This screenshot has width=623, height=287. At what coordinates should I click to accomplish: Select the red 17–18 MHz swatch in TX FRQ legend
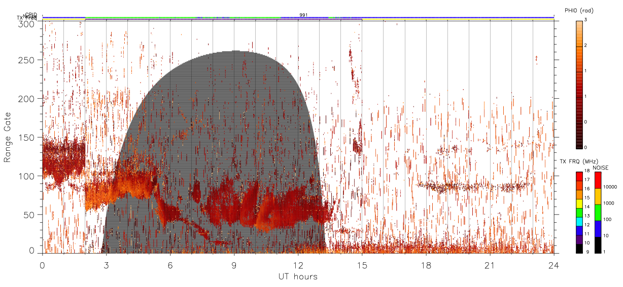click(579, 177)
